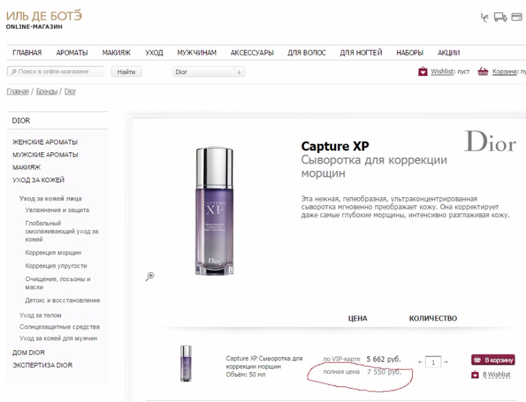The width and height of the screenshot is (526, 402).
Task: Click the delivery truck icon in header
Action: [501, 17]
